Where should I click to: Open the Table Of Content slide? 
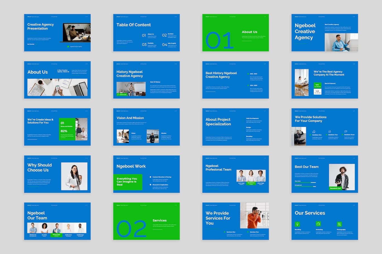[x=146, y=33]
